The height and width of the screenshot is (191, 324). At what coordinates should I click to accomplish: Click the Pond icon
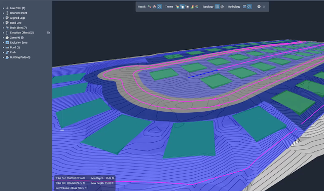[7, 47]
